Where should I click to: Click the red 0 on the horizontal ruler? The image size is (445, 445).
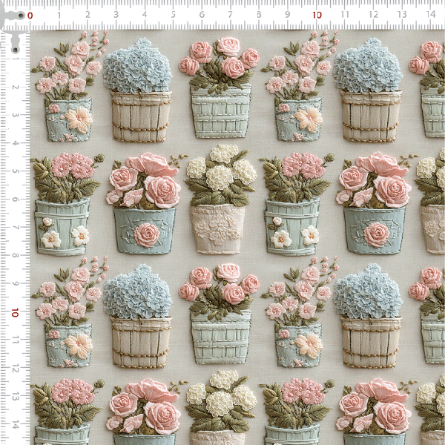(30, 16)
